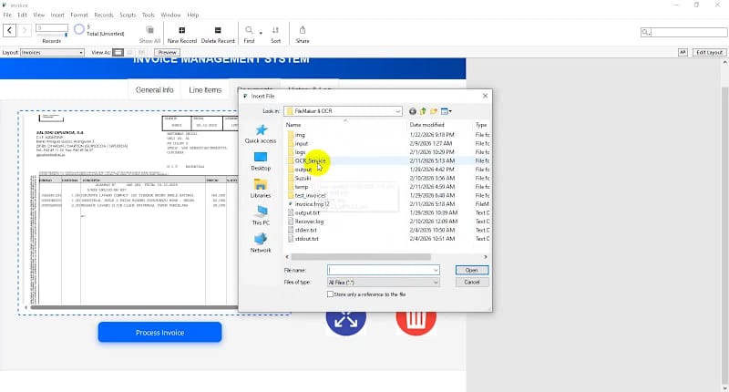The image size is (729, 392).
Task: Open the Tools menu
Action: pos(149,15)
